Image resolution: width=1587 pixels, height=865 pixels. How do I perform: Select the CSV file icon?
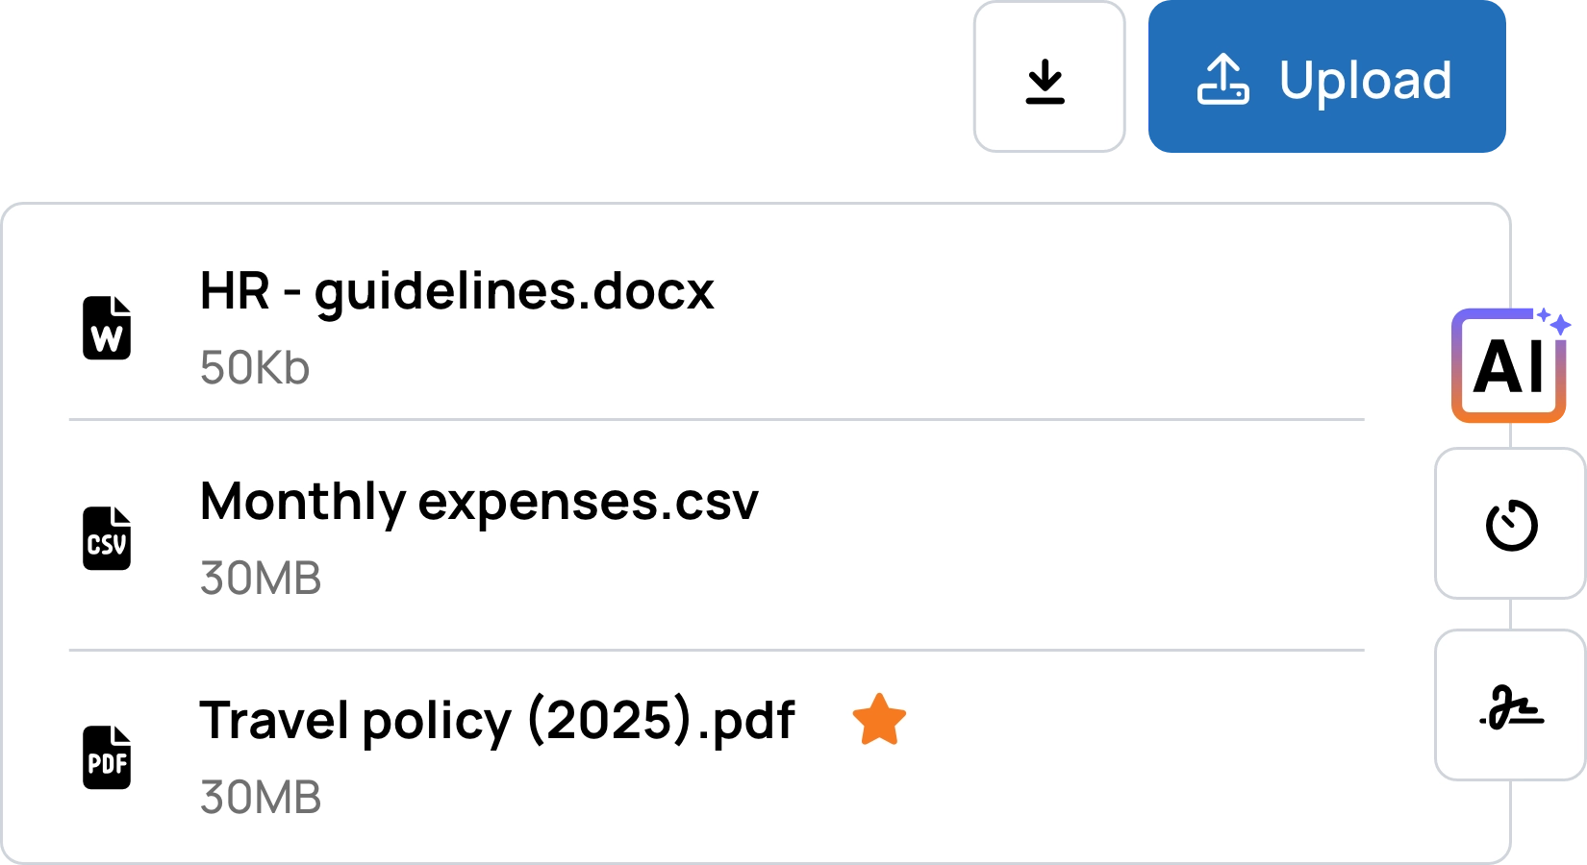pyautogui.click(x=107, y=539)
